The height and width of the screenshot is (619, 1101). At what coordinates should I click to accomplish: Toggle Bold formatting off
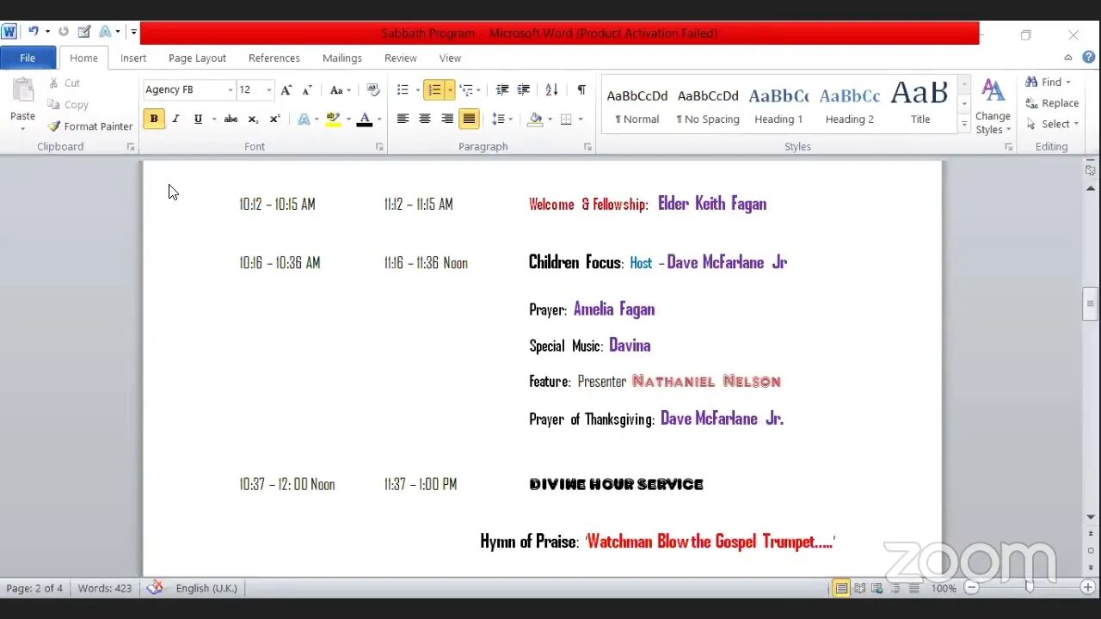pos(154,120)
